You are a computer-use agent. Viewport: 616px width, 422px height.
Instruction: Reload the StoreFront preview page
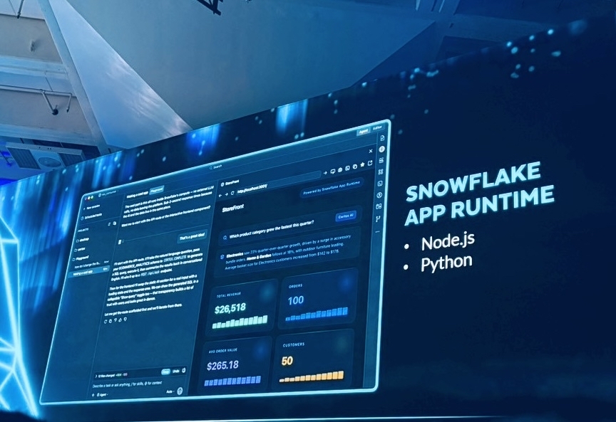click(x=232, y=193)
